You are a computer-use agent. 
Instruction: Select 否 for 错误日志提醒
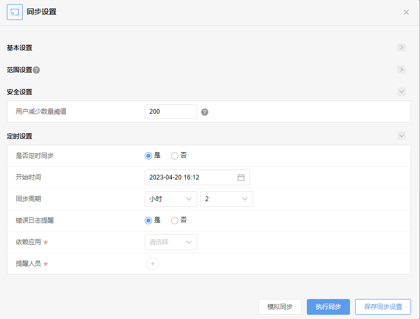pyautogui.click(x=175, y=221)
